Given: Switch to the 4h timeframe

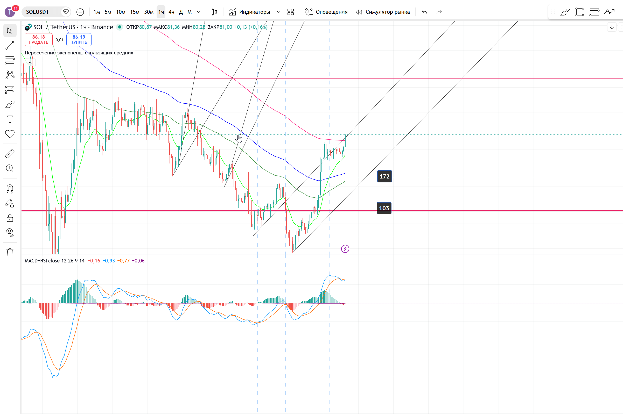Looking at the screenshot, I should coord(171,12).
